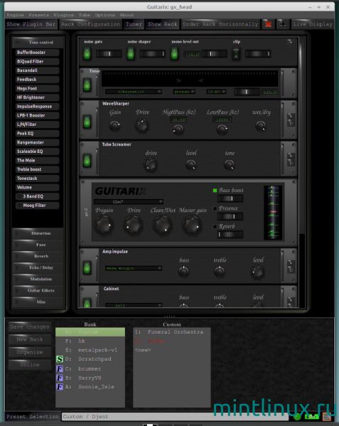Open the tuner chromatic mode dropdown
This screenshot has height=426, width=339.
[134, 92]
